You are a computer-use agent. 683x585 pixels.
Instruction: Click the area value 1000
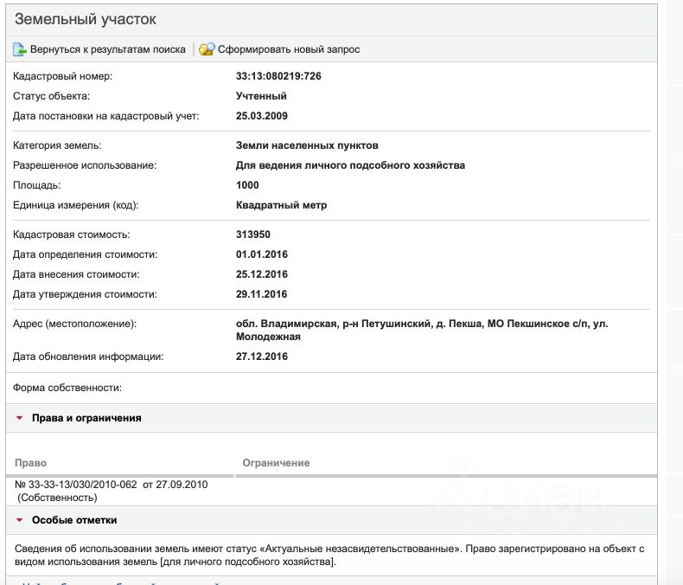tap(247, 185)
